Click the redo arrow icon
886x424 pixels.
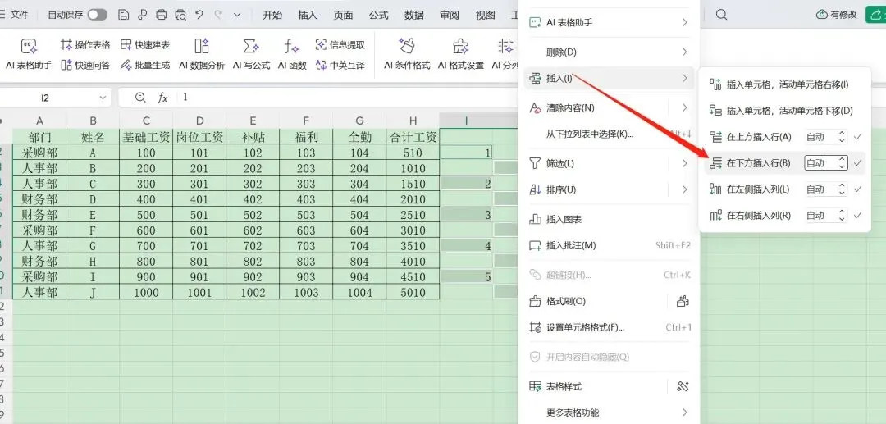click(x=218, y=16)
